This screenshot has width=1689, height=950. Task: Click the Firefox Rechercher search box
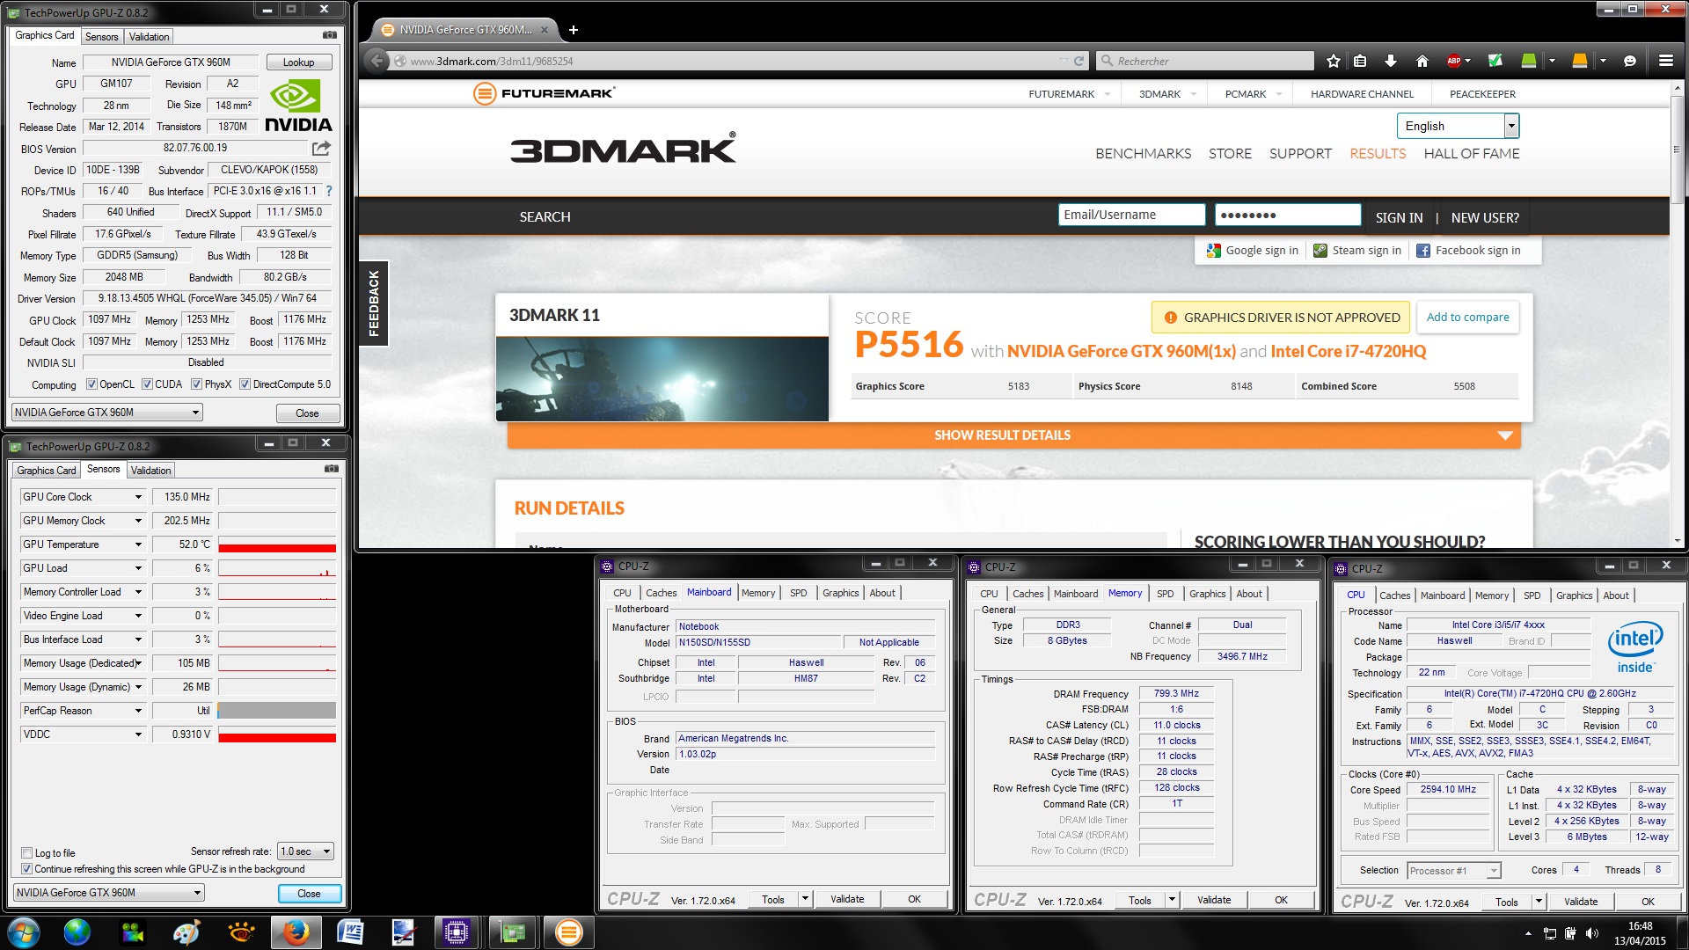point(1204,61)
